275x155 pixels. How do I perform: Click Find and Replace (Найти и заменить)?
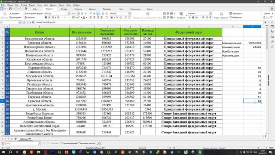click(x=221, y=15)
